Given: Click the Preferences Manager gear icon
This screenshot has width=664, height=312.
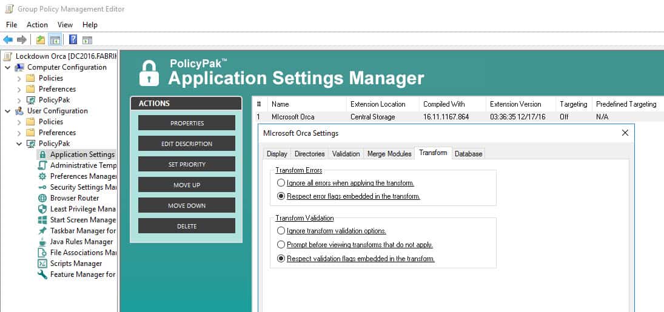Looking at the screenshot, I should [x=42, y=176].
